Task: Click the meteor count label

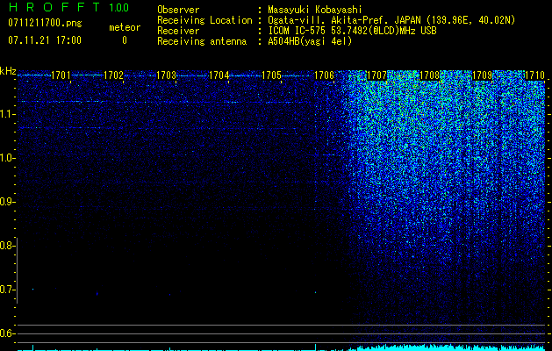Action: (x=125, y=27)
